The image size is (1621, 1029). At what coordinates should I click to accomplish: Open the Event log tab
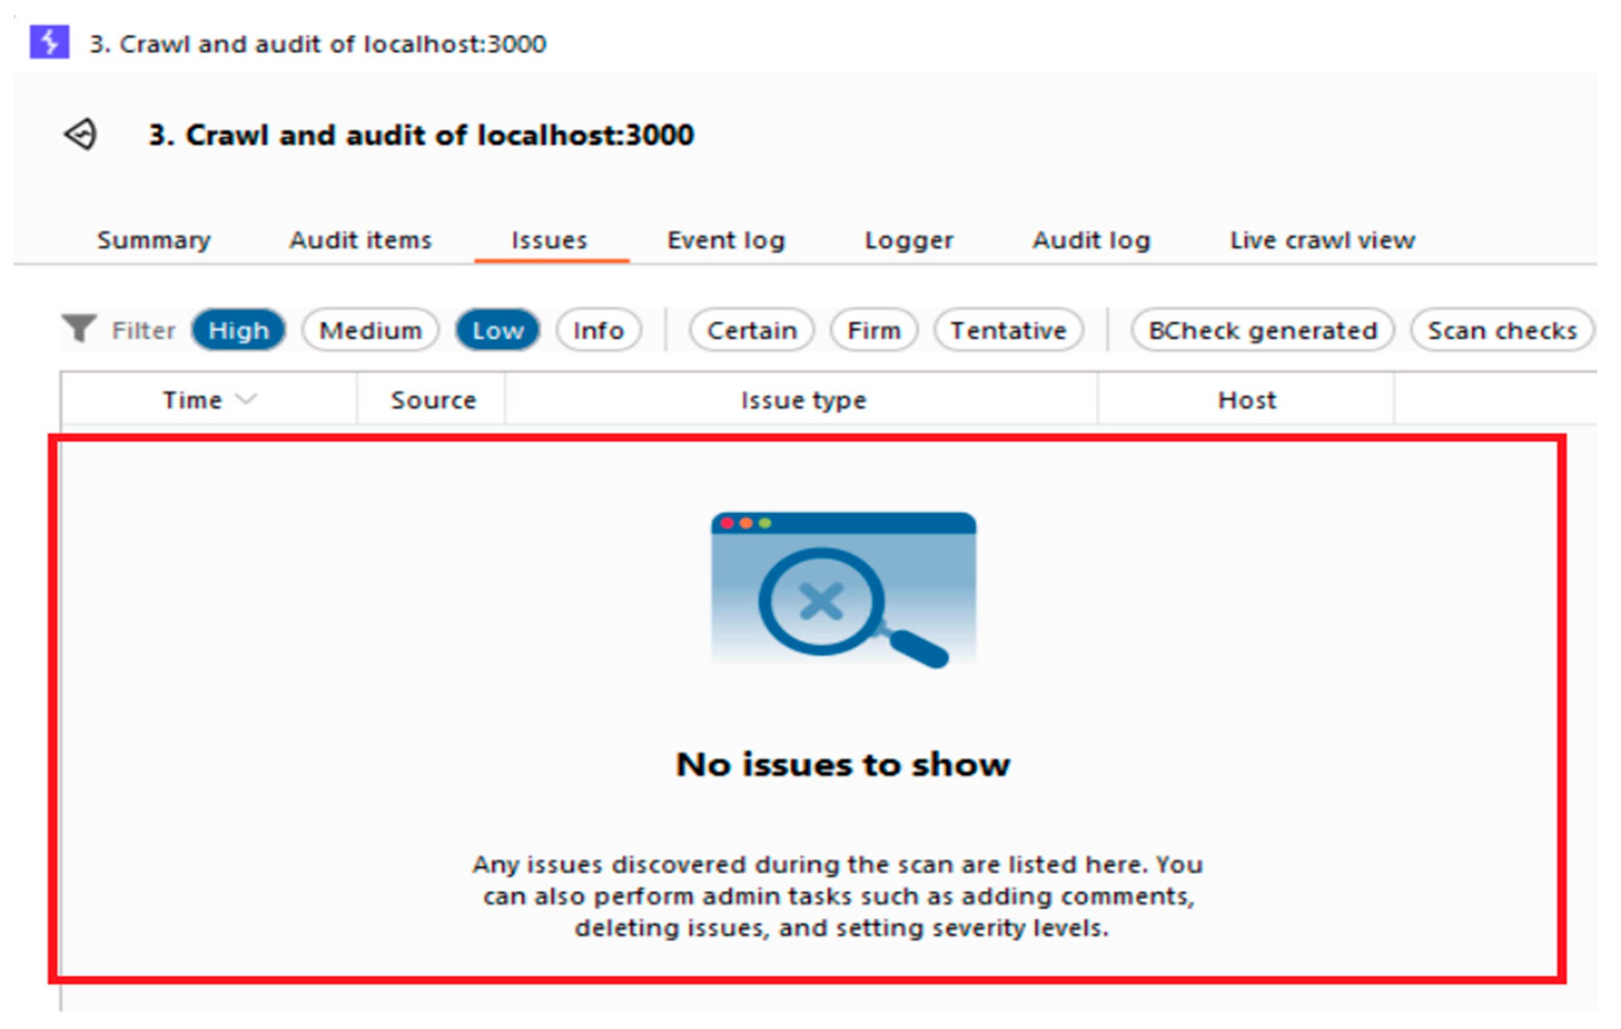tap(726, 240)
